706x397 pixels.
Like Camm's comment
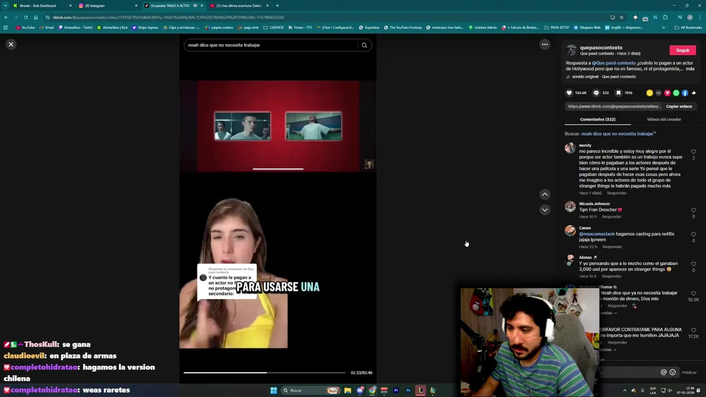[693, 234]
